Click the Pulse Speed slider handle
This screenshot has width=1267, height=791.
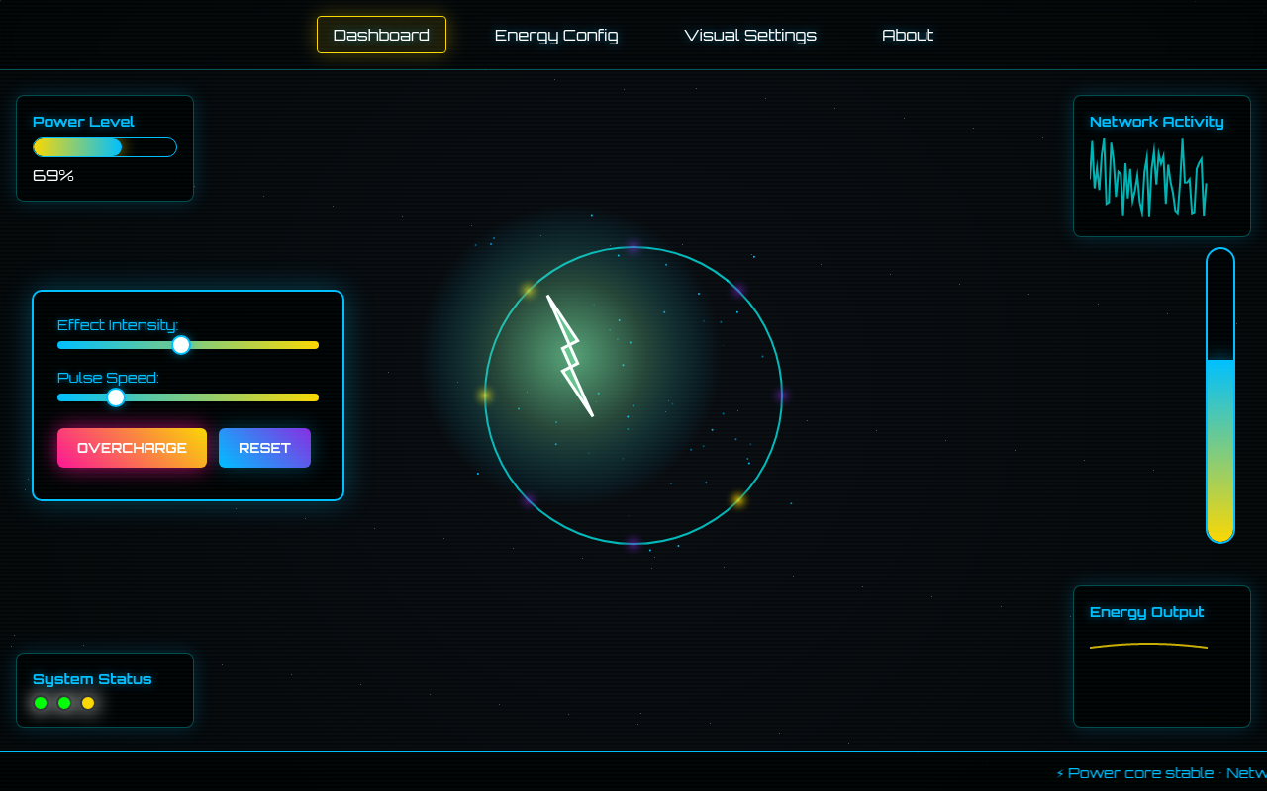pyautogui.click(x=116, y=397)
